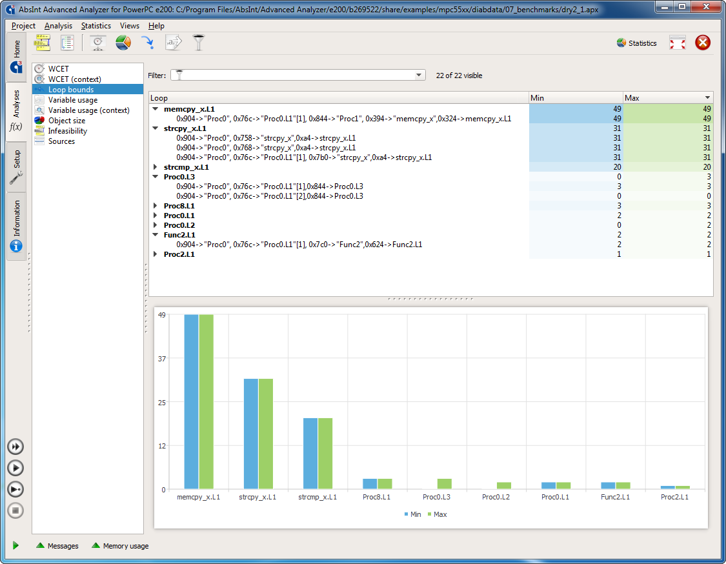
Task: Click the stopwatch presentation board toolbar icon
Action: pyautogui.click(x=97, y=43)
